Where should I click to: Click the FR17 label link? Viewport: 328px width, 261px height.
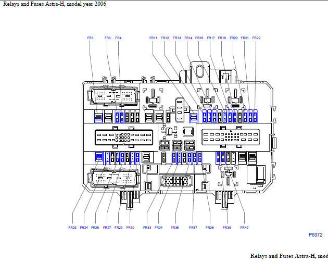click(211, 38)
